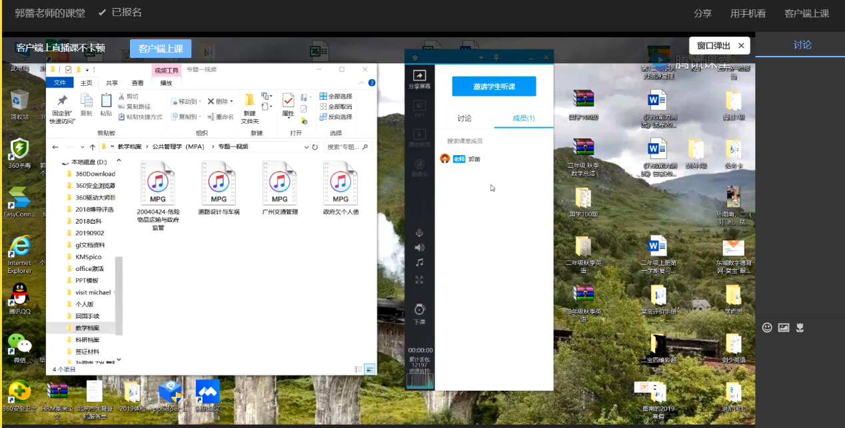Open the address bar history dropdown
845x428 pixels.
[306, 146]
